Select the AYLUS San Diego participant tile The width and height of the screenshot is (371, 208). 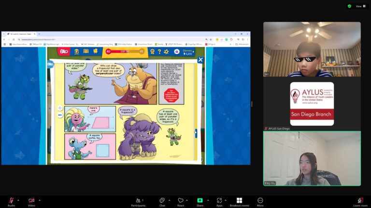tap(312, 104)
